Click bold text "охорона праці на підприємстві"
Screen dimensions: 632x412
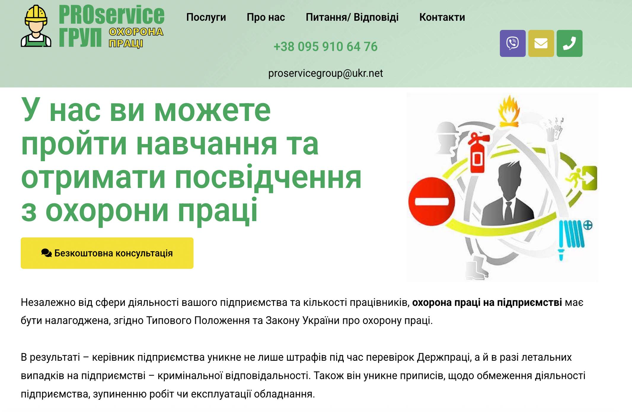(487, 302)
